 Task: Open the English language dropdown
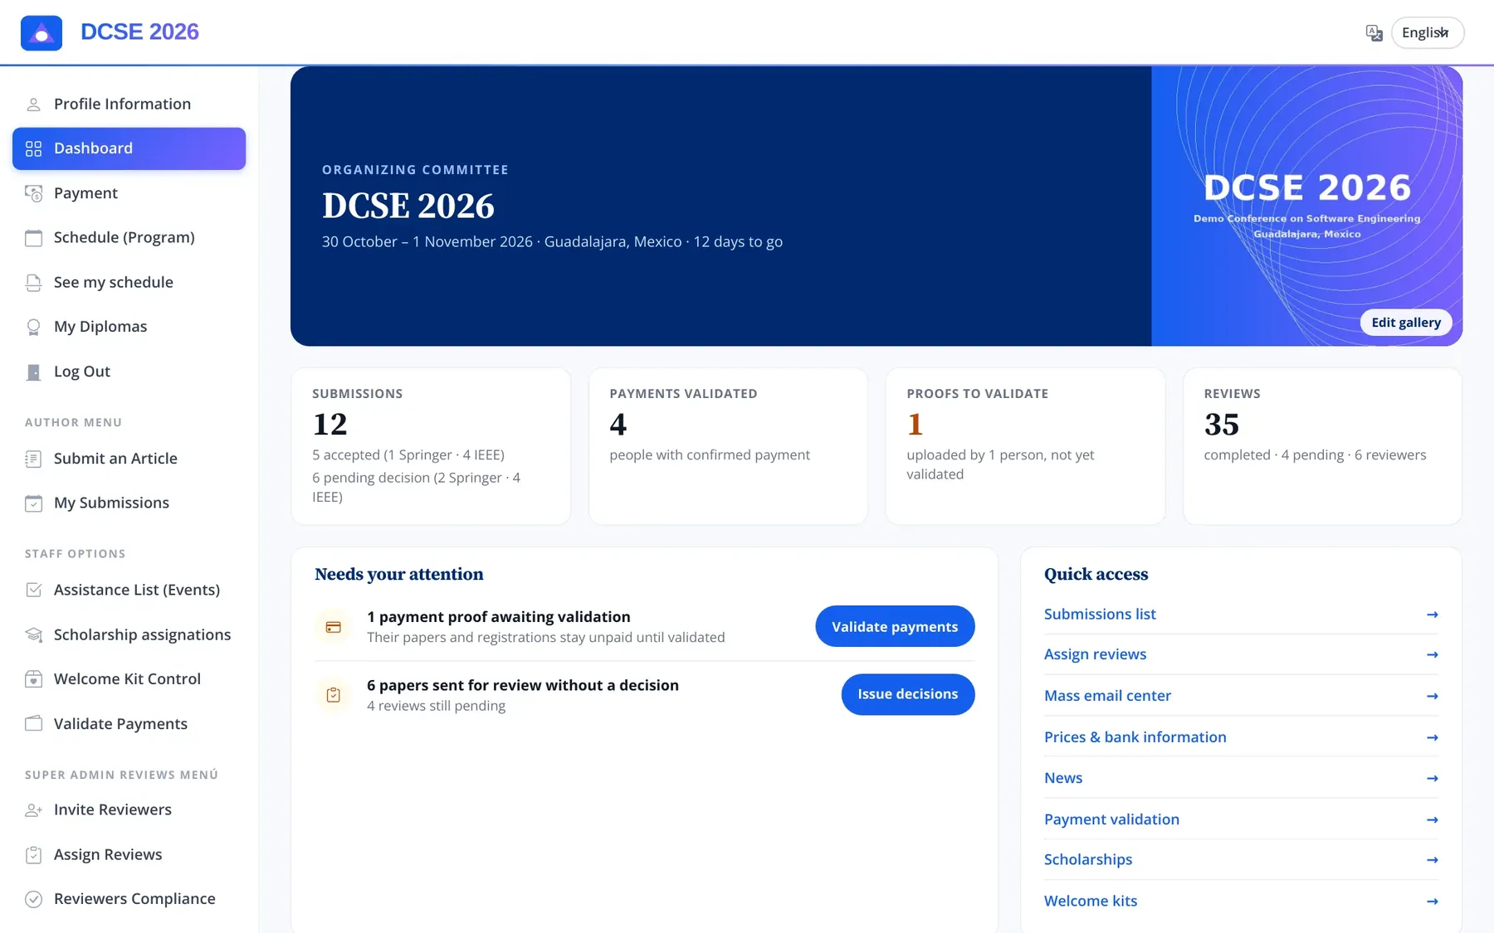(1428, 32)
